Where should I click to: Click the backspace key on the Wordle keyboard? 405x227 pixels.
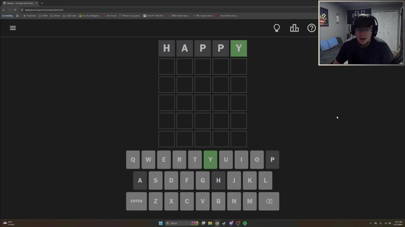[x=269, y=201]
